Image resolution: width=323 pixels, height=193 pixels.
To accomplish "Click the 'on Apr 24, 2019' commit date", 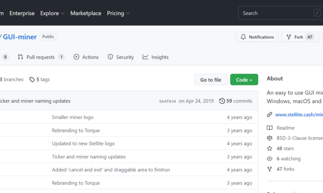I will (196, 101).
